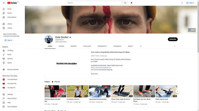Click title text 'Skate Injuries Suck'

click(x=162, y=99)
